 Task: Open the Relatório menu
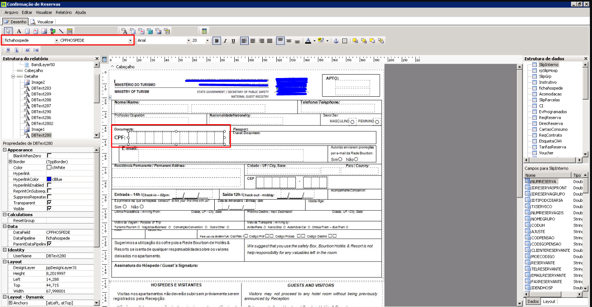click(64, 12)
